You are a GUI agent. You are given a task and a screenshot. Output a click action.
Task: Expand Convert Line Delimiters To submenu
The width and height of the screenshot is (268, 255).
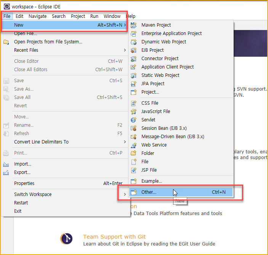(125, 142)
